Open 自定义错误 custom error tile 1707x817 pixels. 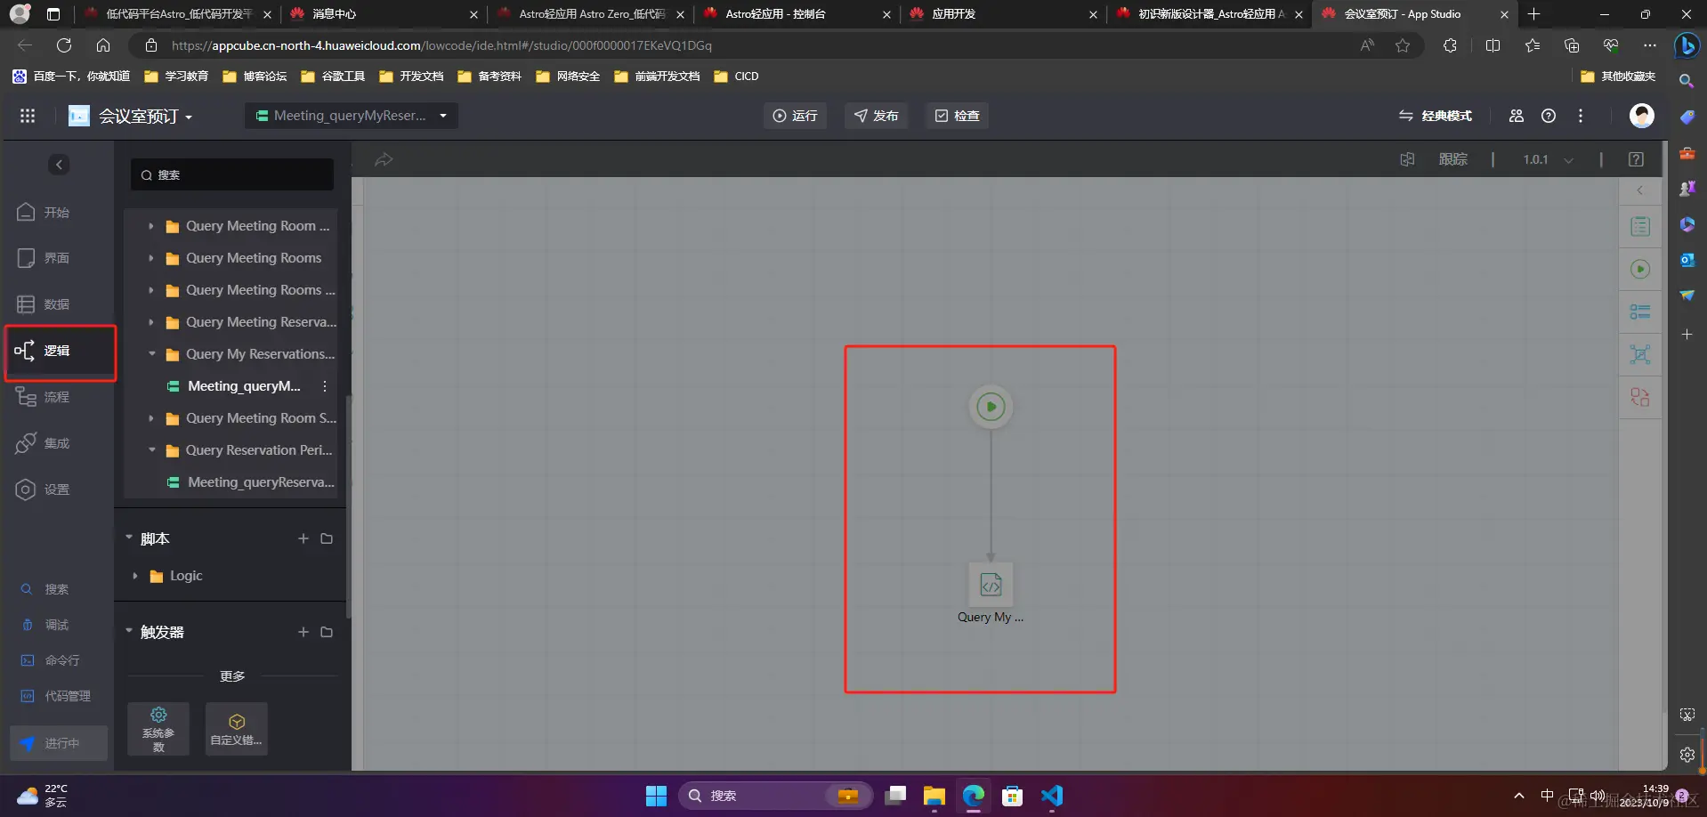tap(237, 729)
